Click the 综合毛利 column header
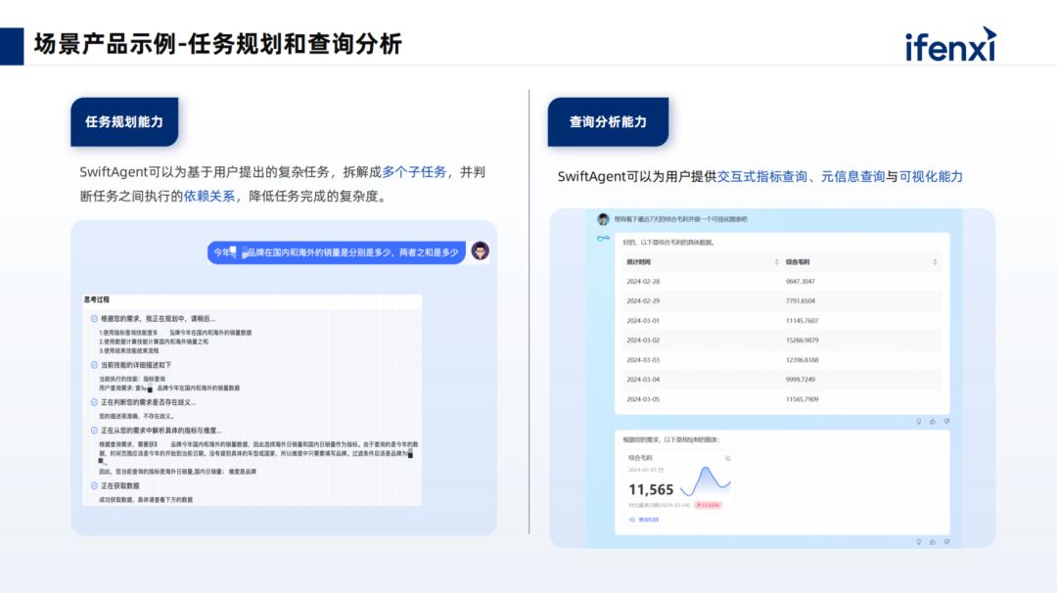The image size is (1057, 593). pos(799,262)
